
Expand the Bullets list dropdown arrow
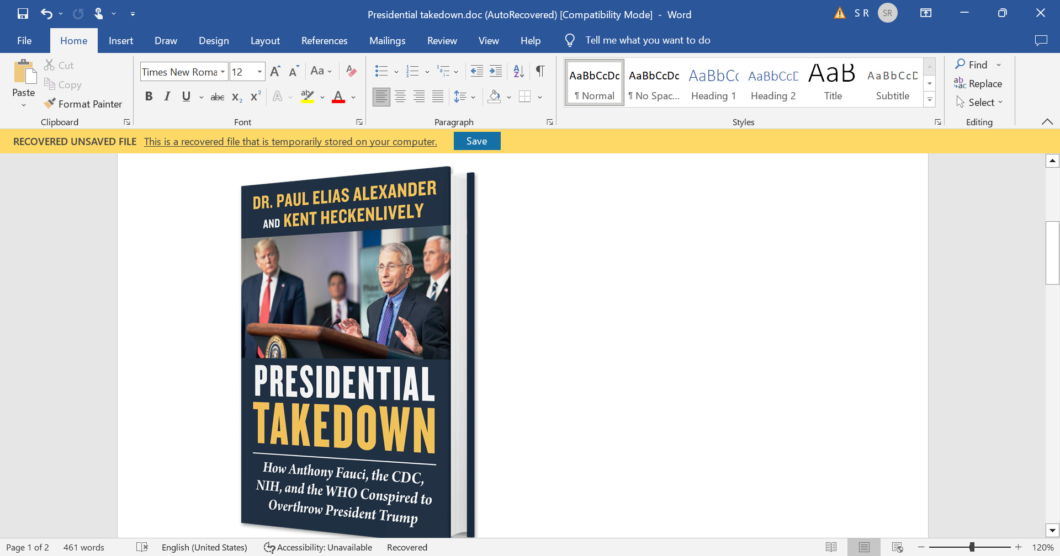point(396,72)
